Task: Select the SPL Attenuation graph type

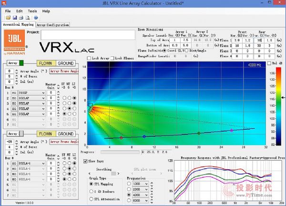Action: coord(92,198)
